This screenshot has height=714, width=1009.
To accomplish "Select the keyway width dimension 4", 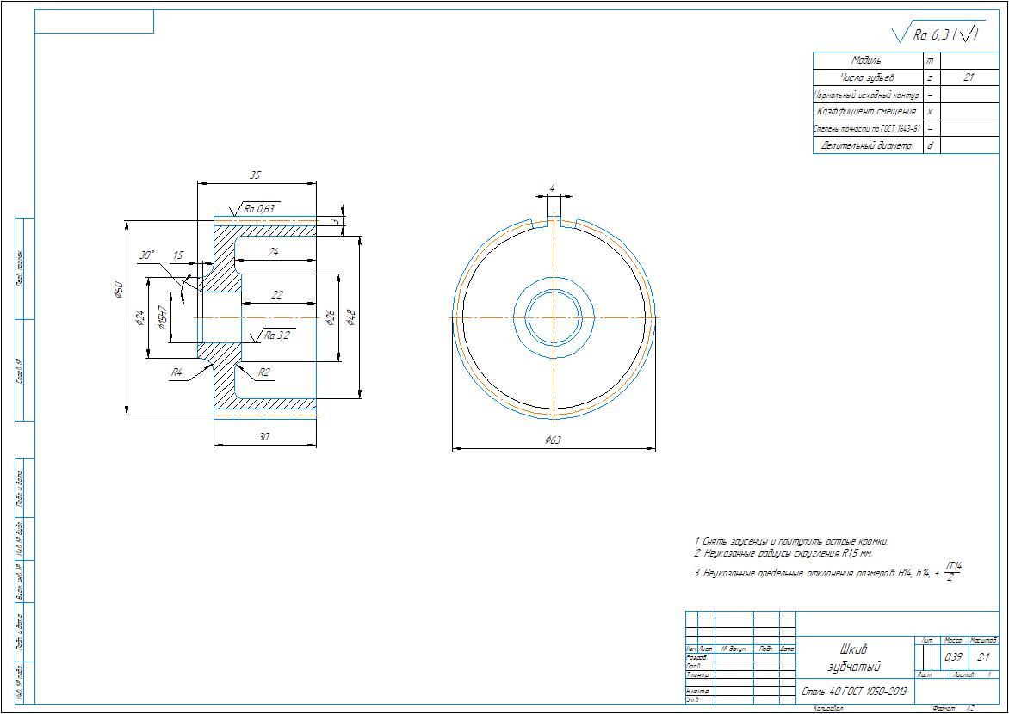I will coord(552,188).
